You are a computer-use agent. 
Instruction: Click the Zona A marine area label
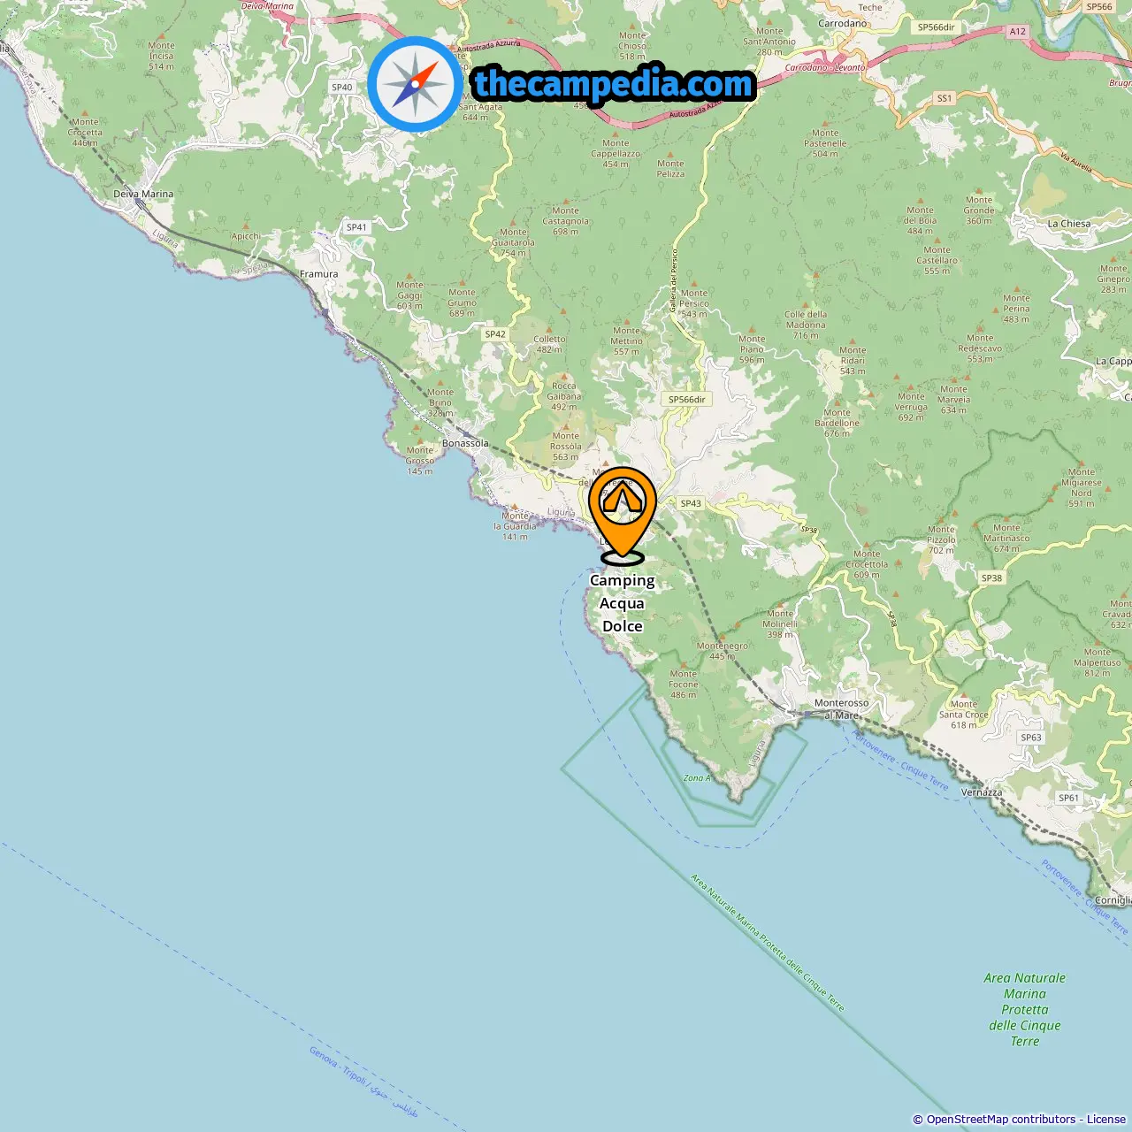(697, 778)
